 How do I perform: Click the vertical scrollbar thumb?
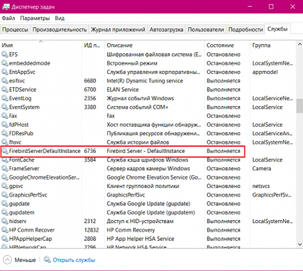coord(299,105)
